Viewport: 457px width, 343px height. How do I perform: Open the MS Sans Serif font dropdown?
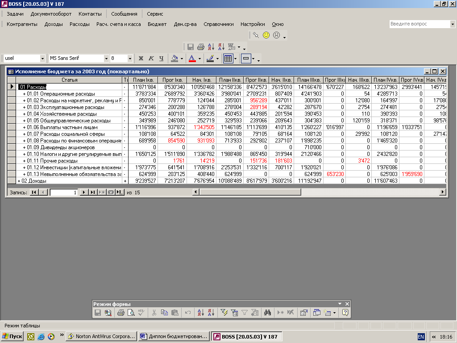(107, 59)
